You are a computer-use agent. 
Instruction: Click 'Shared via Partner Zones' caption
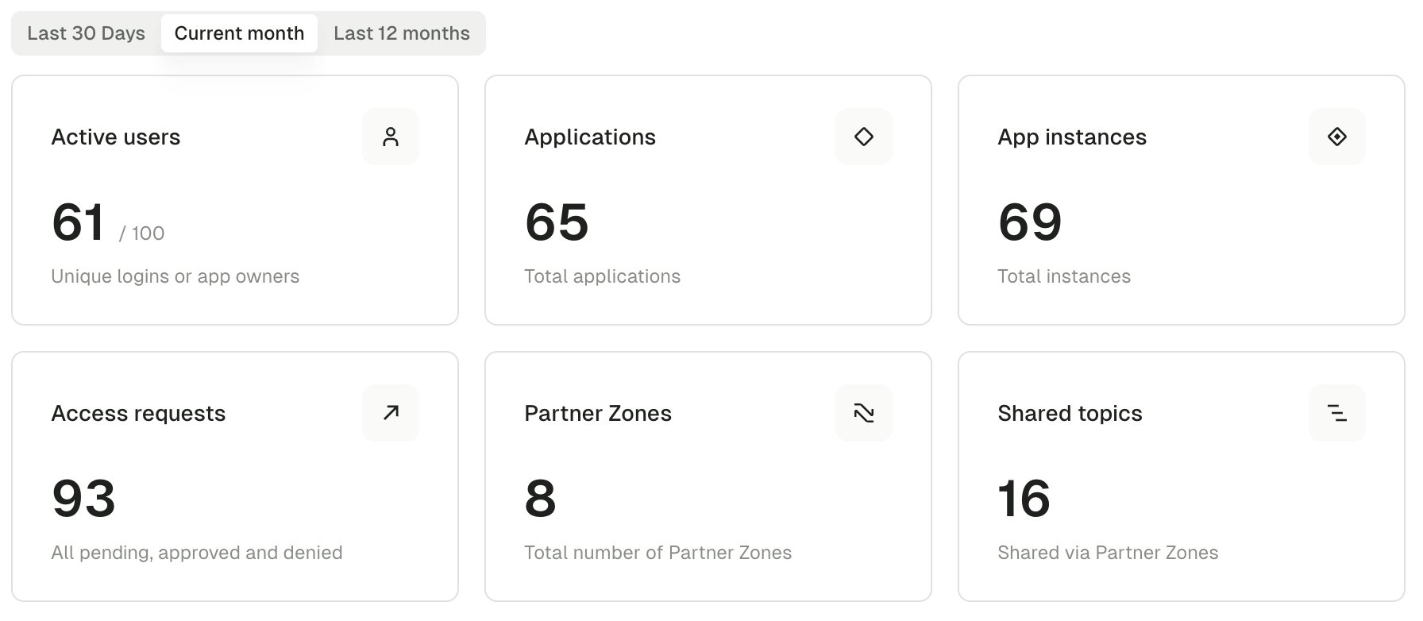coord(1108,553)
